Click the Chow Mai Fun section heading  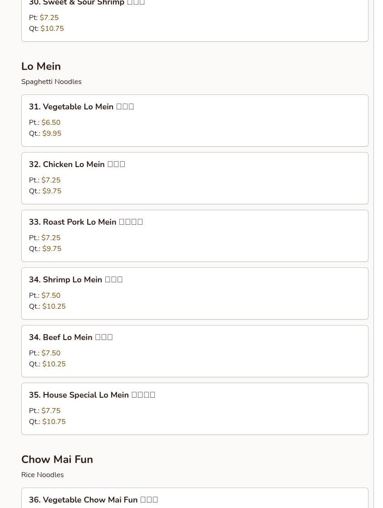[57, 459]
